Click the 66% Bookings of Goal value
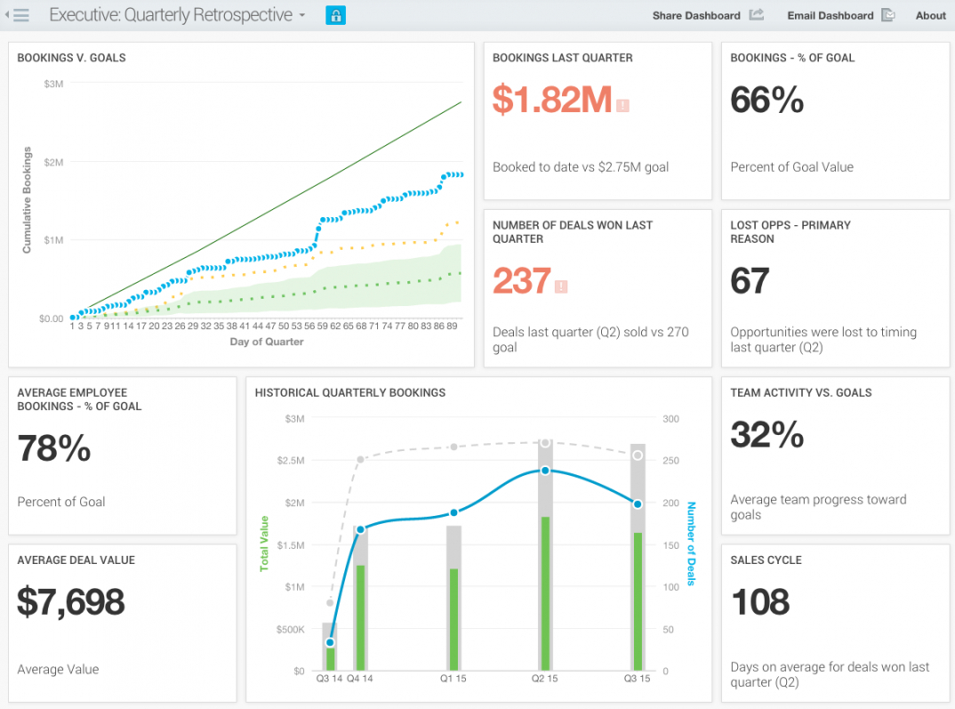 [x=766, y=101]
